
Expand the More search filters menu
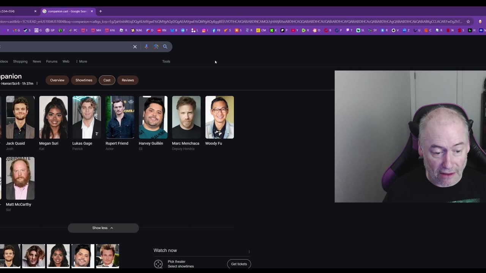coord(81,61)
